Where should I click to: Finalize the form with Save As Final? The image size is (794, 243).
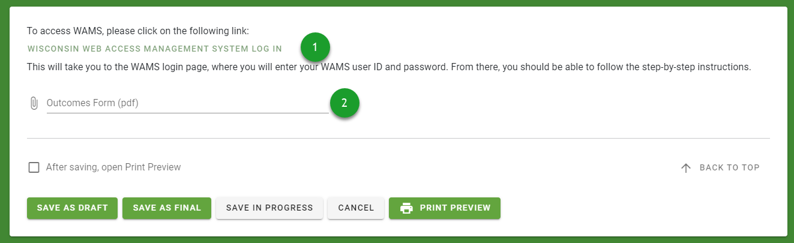point(167,208)
